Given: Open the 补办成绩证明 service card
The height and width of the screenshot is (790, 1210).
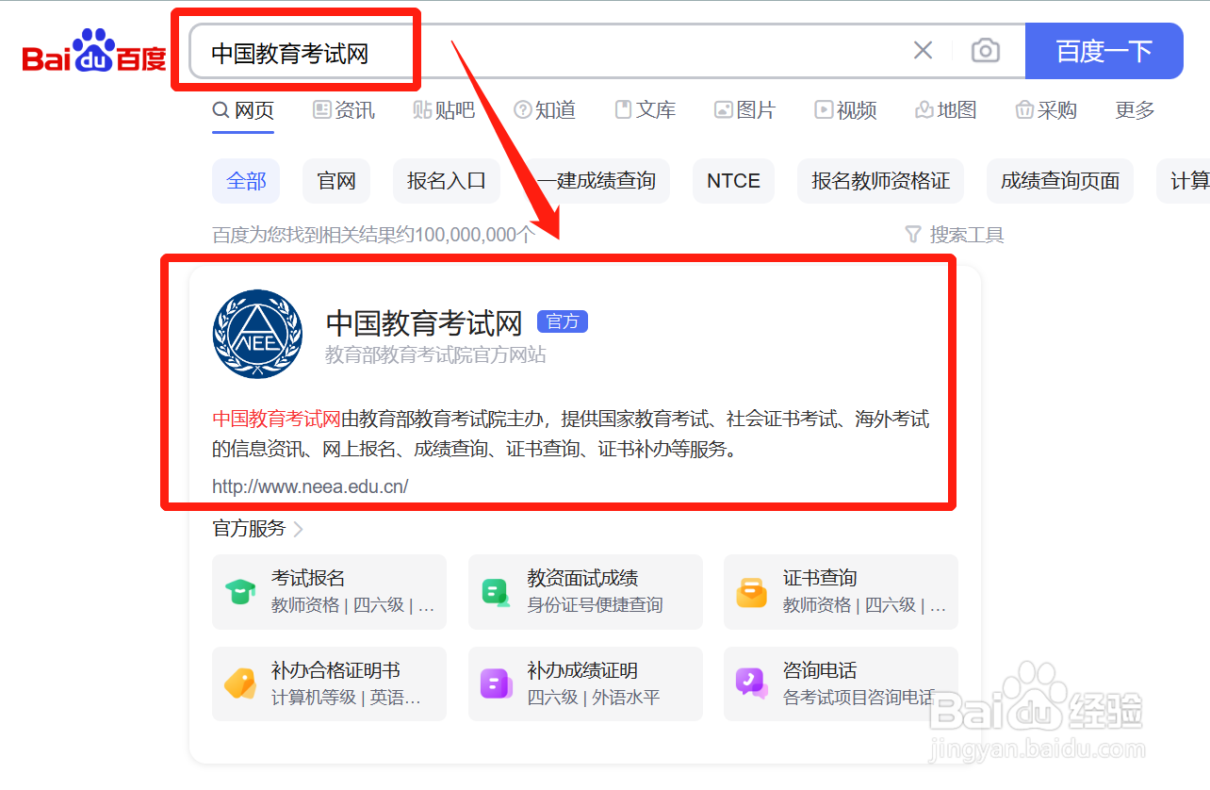Looking at the screenshot, I should [585, 683].
